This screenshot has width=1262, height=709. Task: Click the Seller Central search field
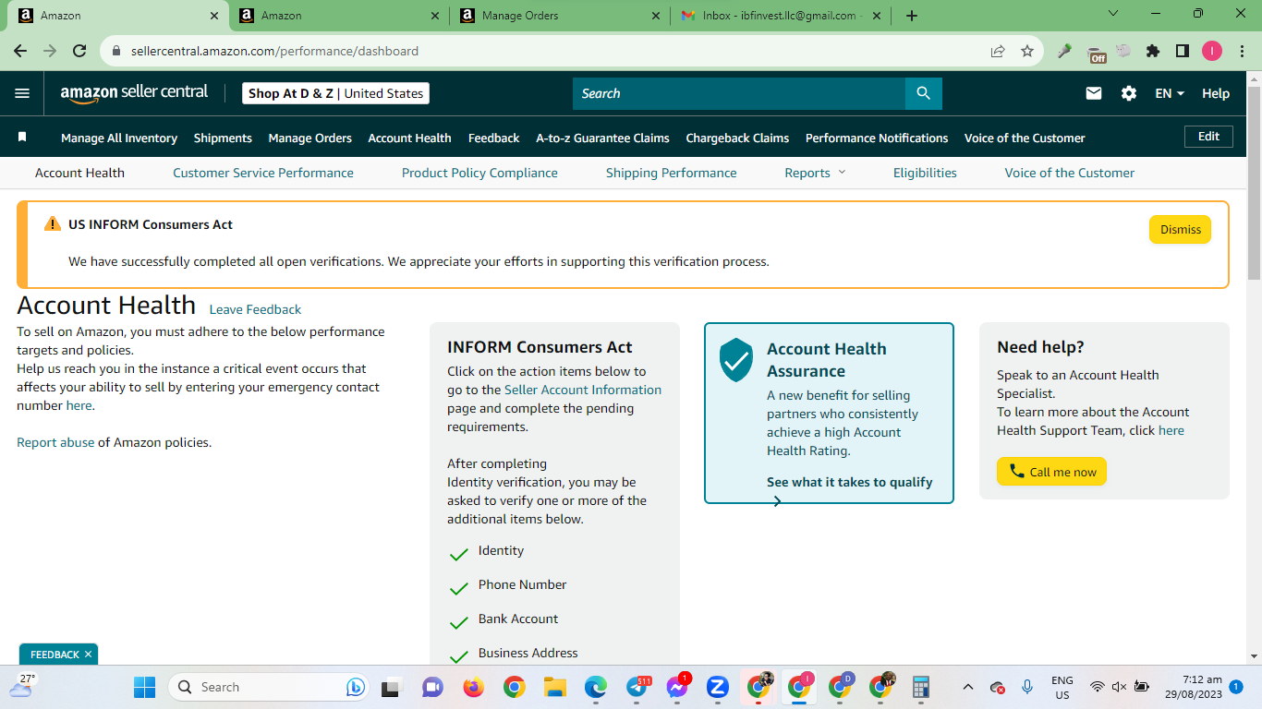click(x=739, y=93)
